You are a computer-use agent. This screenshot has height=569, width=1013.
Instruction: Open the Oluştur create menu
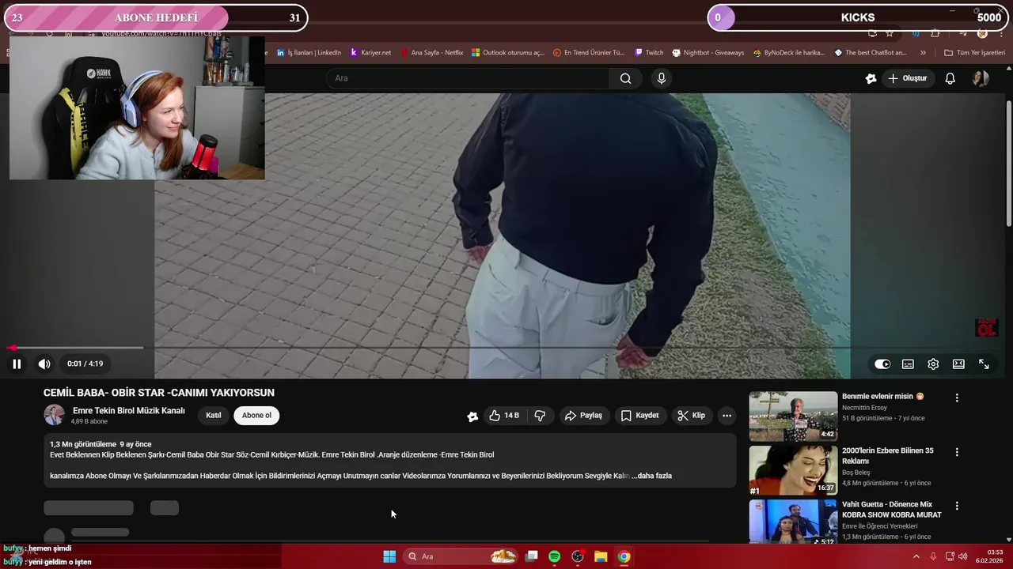tap(907, 78)
